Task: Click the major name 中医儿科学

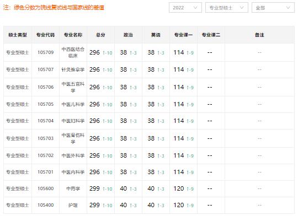Action: [73, 104]
